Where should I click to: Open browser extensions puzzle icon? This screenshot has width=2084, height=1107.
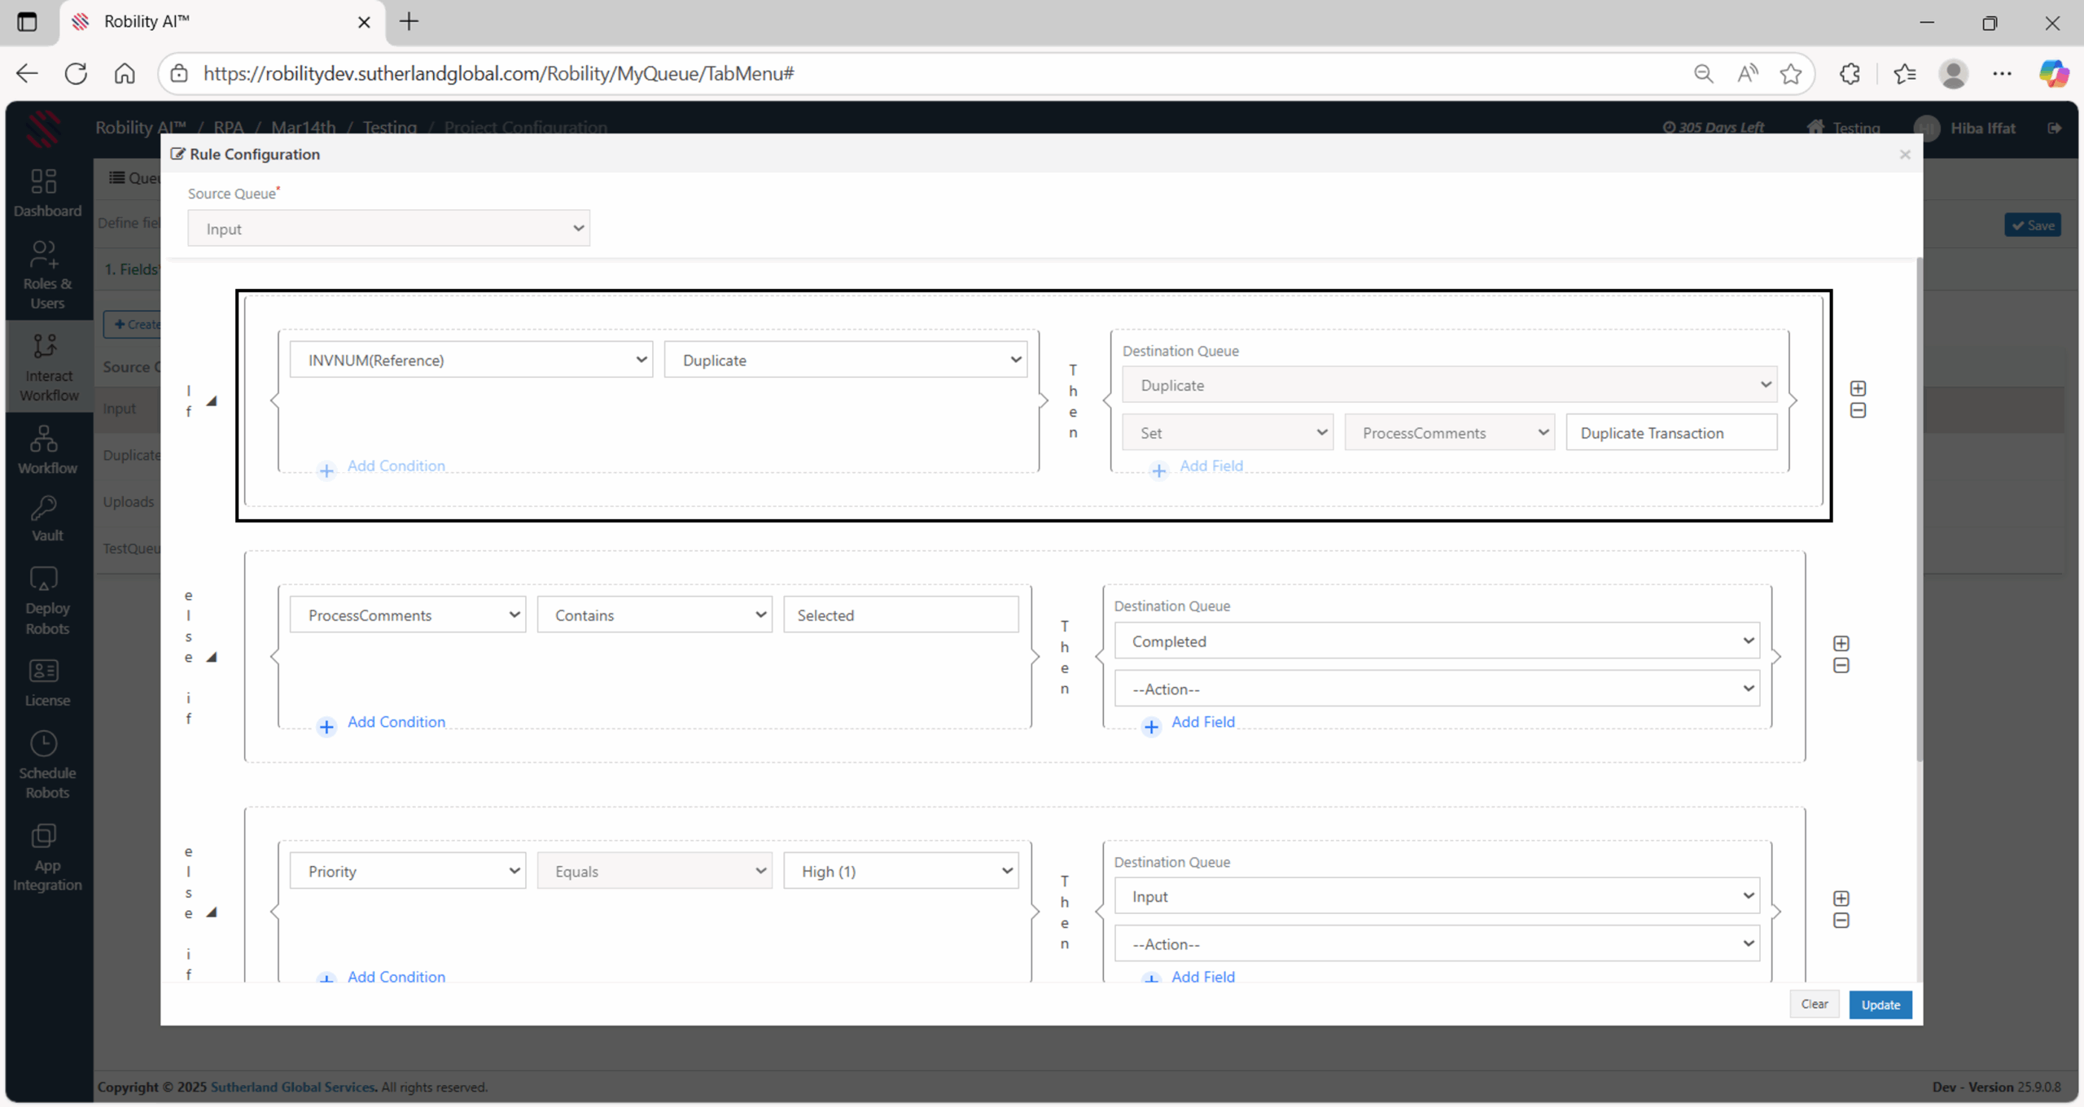[1850, 74]
